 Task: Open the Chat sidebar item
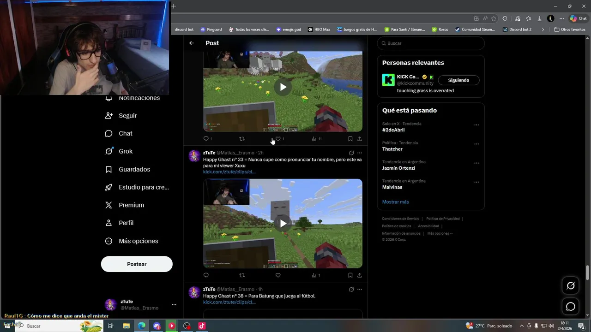(x=119, y=133)
